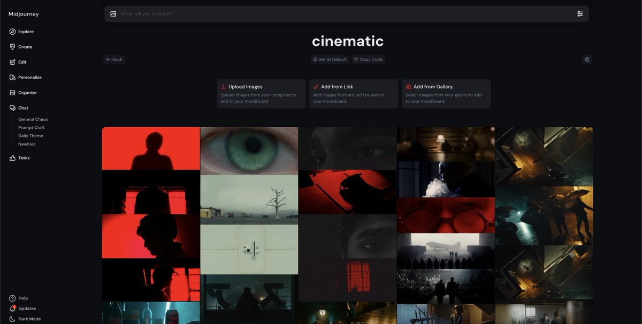The height and width of the screenshot is (324, 642).
Task: Set moodboard as Default
Action: pos(330,59)
